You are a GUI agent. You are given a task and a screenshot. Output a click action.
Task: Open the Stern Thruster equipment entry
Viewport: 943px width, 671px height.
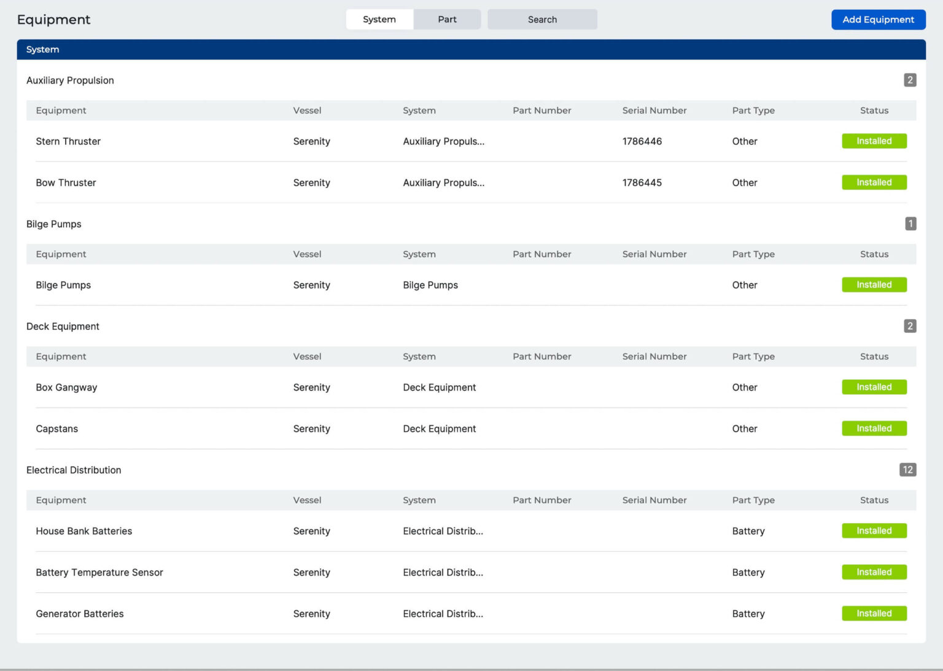(68, 141)
